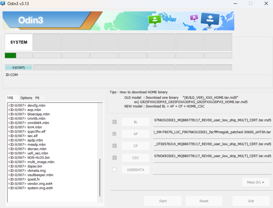This screenshot has width=273, height=208.
Task: Toggle the BL checkbox
Action: 115,122
